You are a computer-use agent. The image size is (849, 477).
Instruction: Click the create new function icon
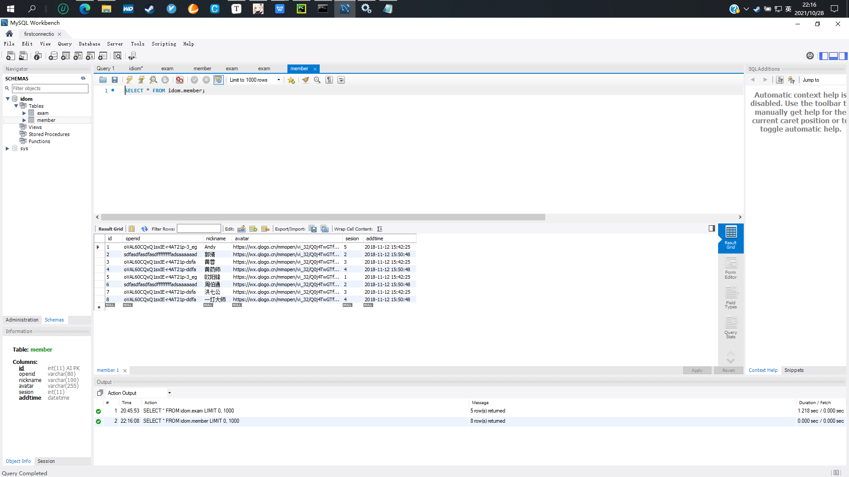point(103,56)
